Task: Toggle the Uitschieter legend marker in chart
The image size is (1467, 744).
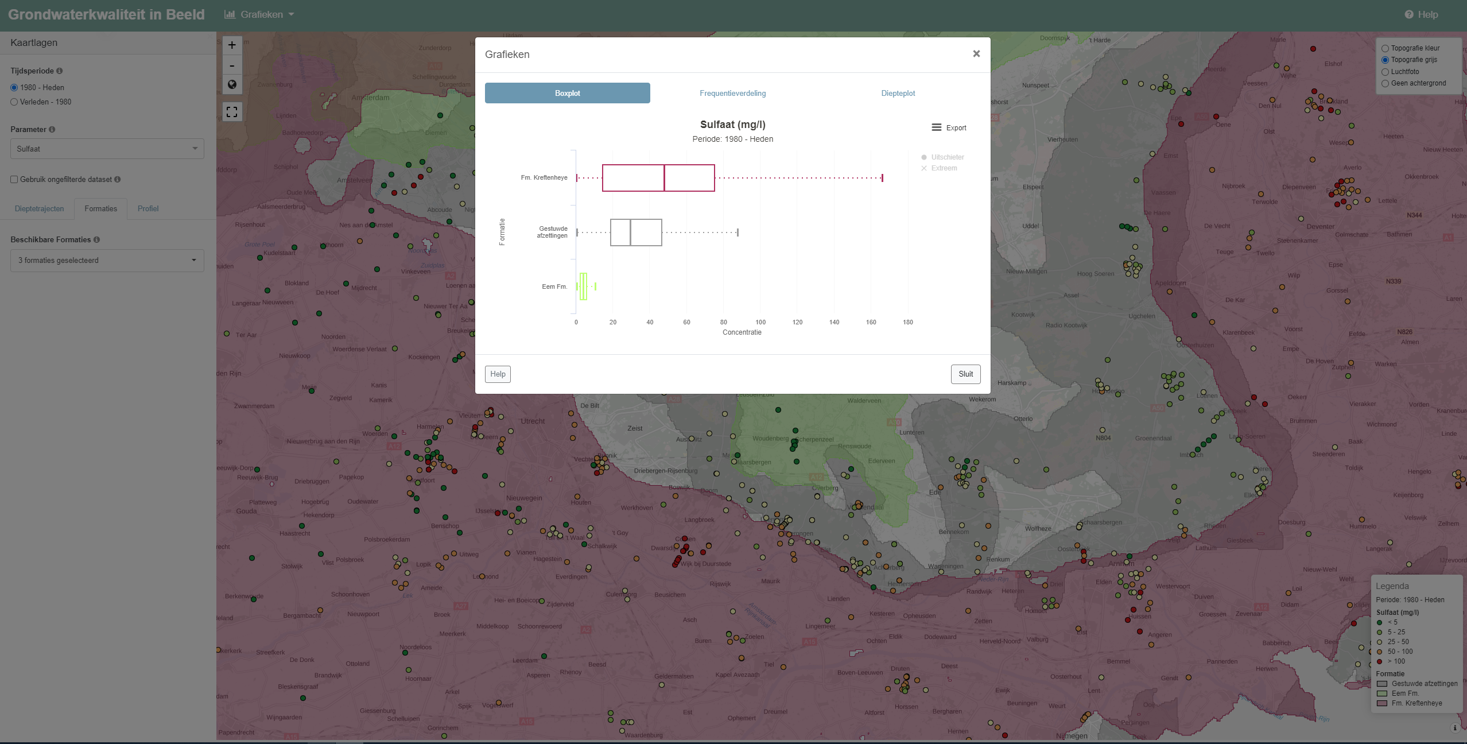Action: point(924,157)
